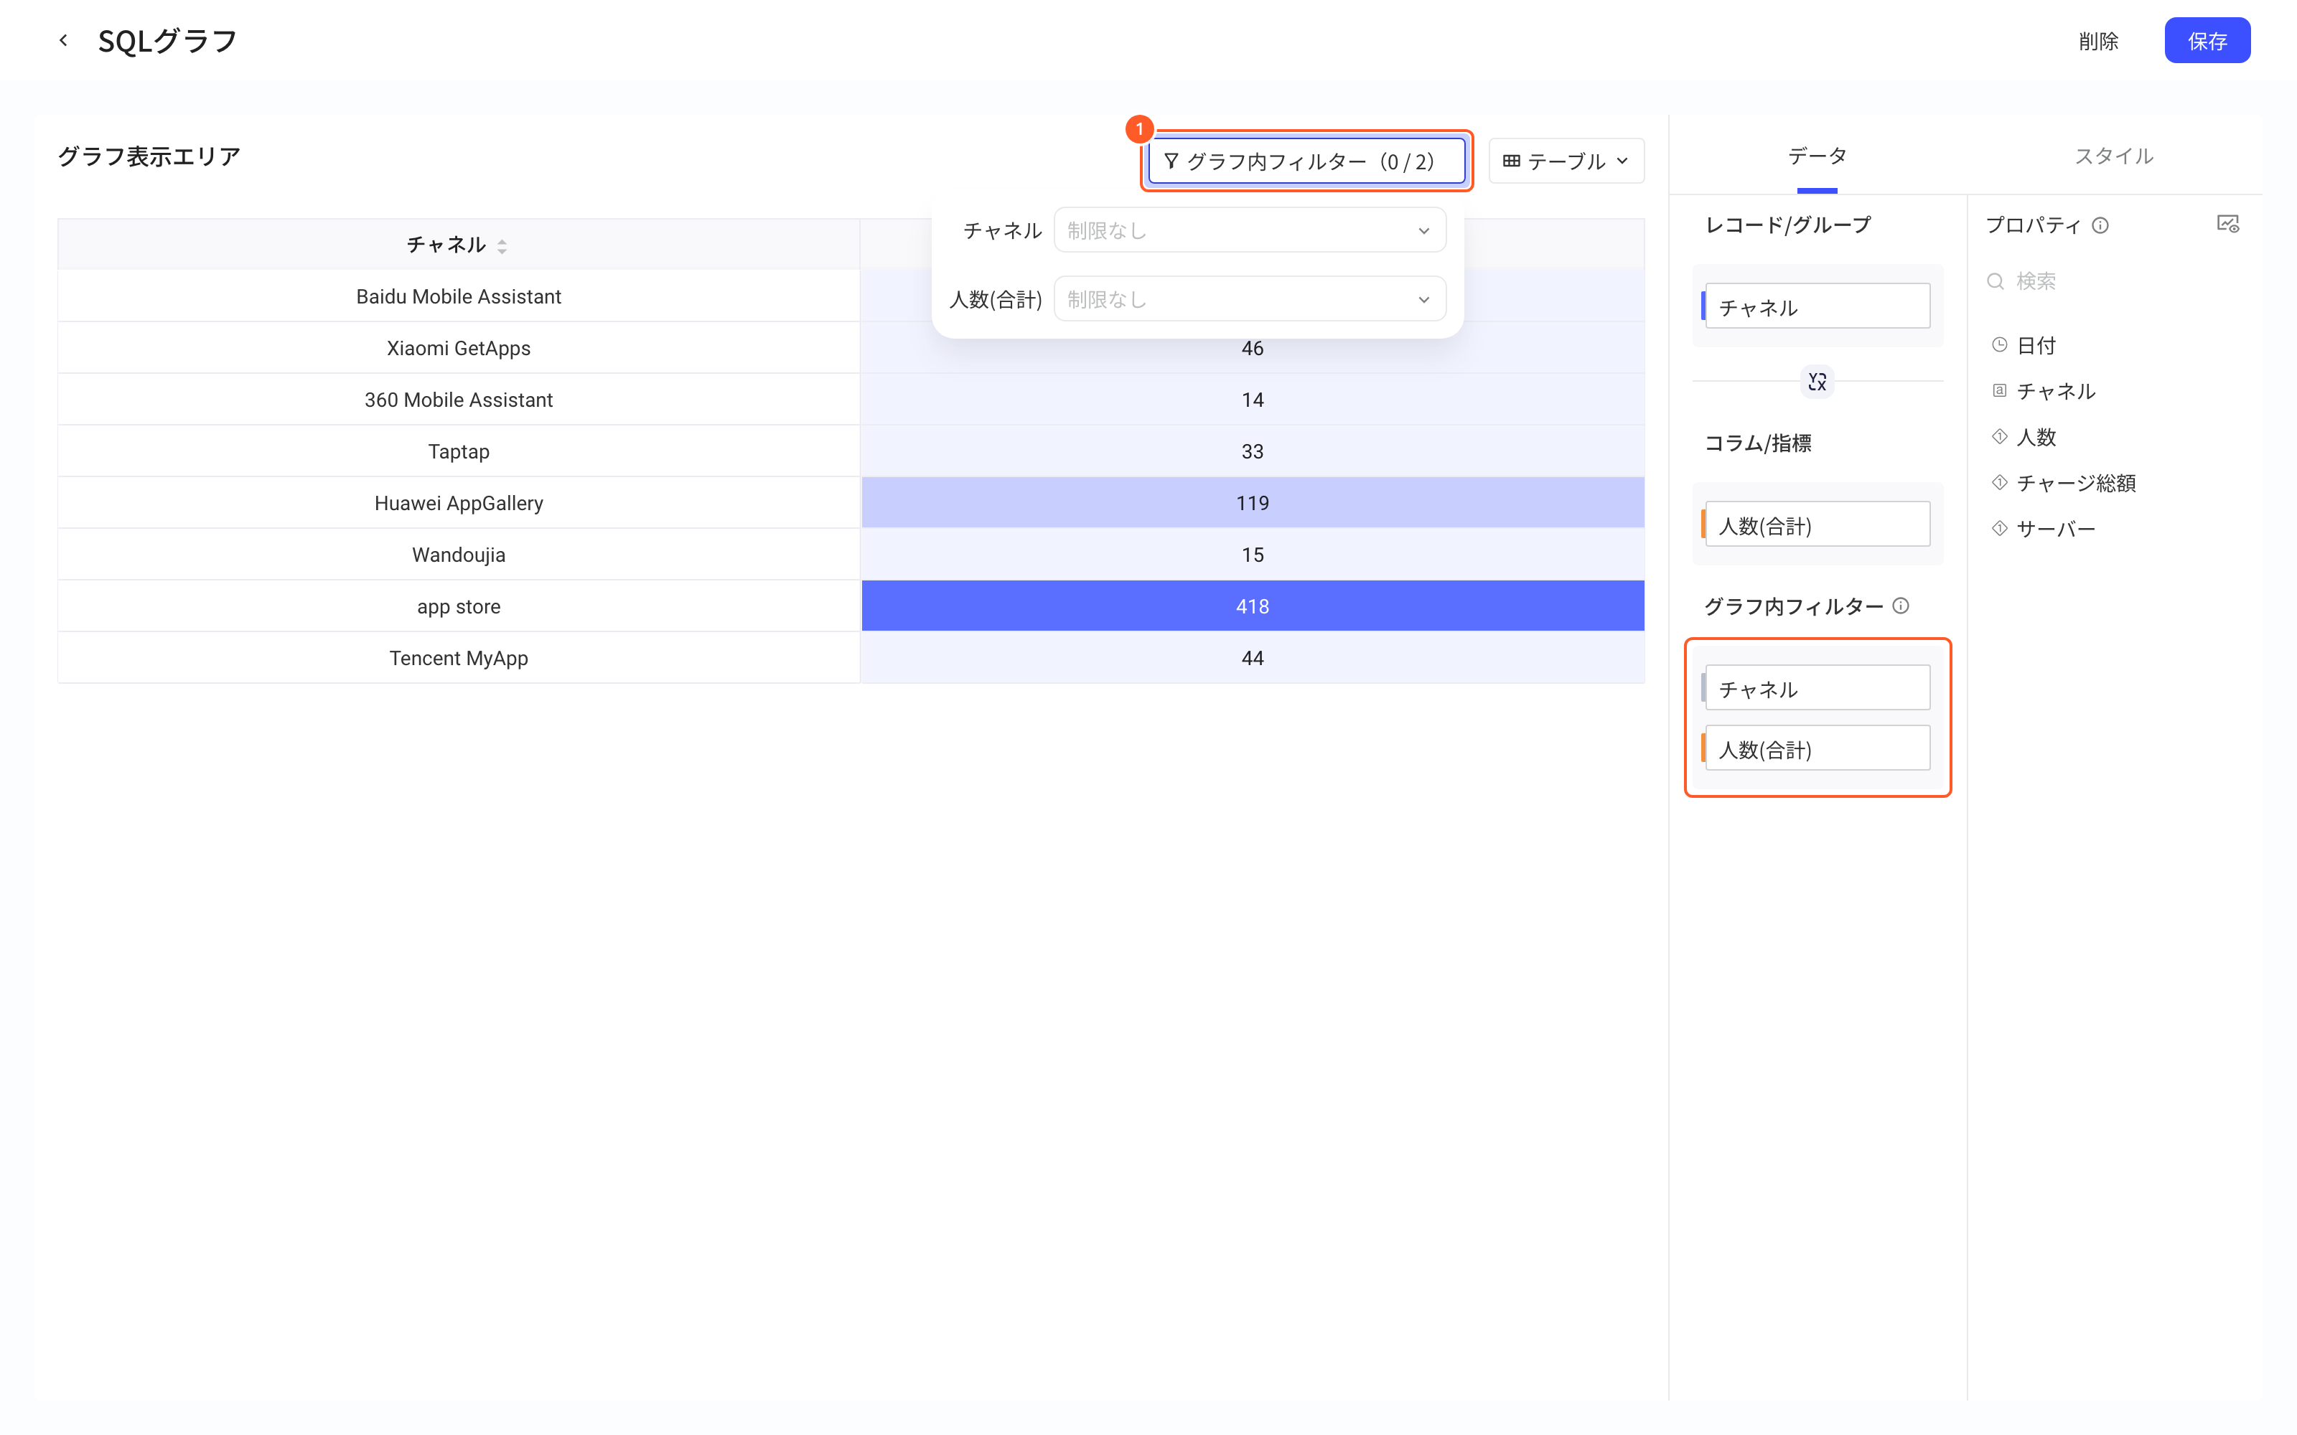Expand the 人数(合計) filter dropdown
Screen dimensions: 2297x1435
pos(1249,300)
